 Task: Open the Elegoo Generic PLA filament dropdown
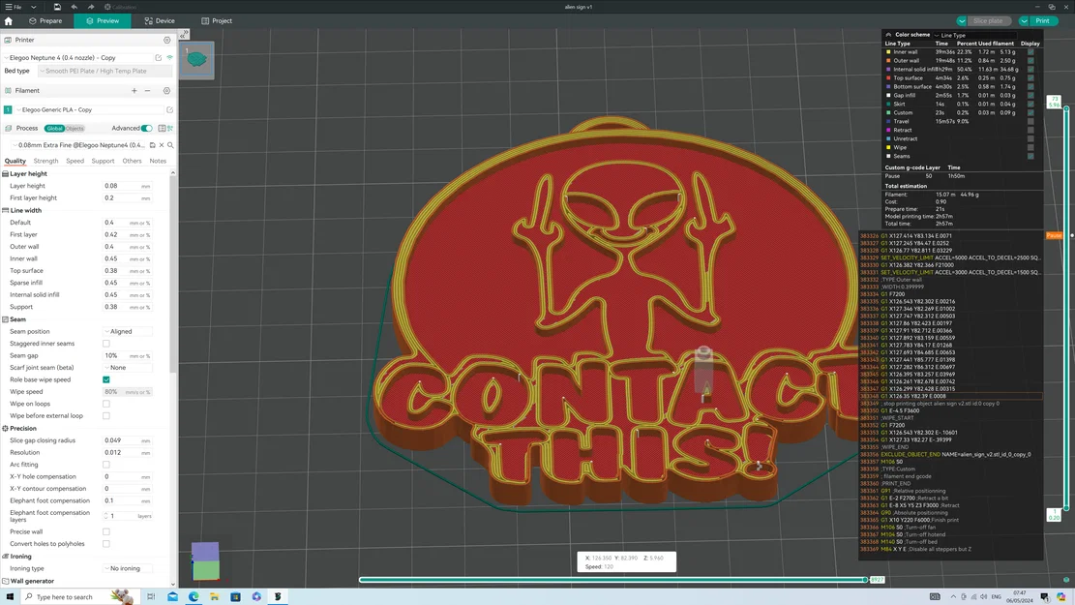tap(90, 109)
